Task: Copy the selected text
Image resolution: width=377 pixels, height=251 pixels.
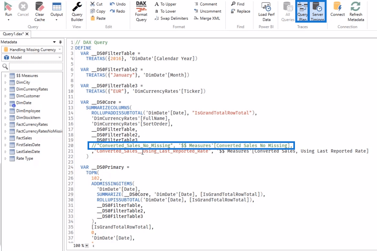Action: pos(98,11)
